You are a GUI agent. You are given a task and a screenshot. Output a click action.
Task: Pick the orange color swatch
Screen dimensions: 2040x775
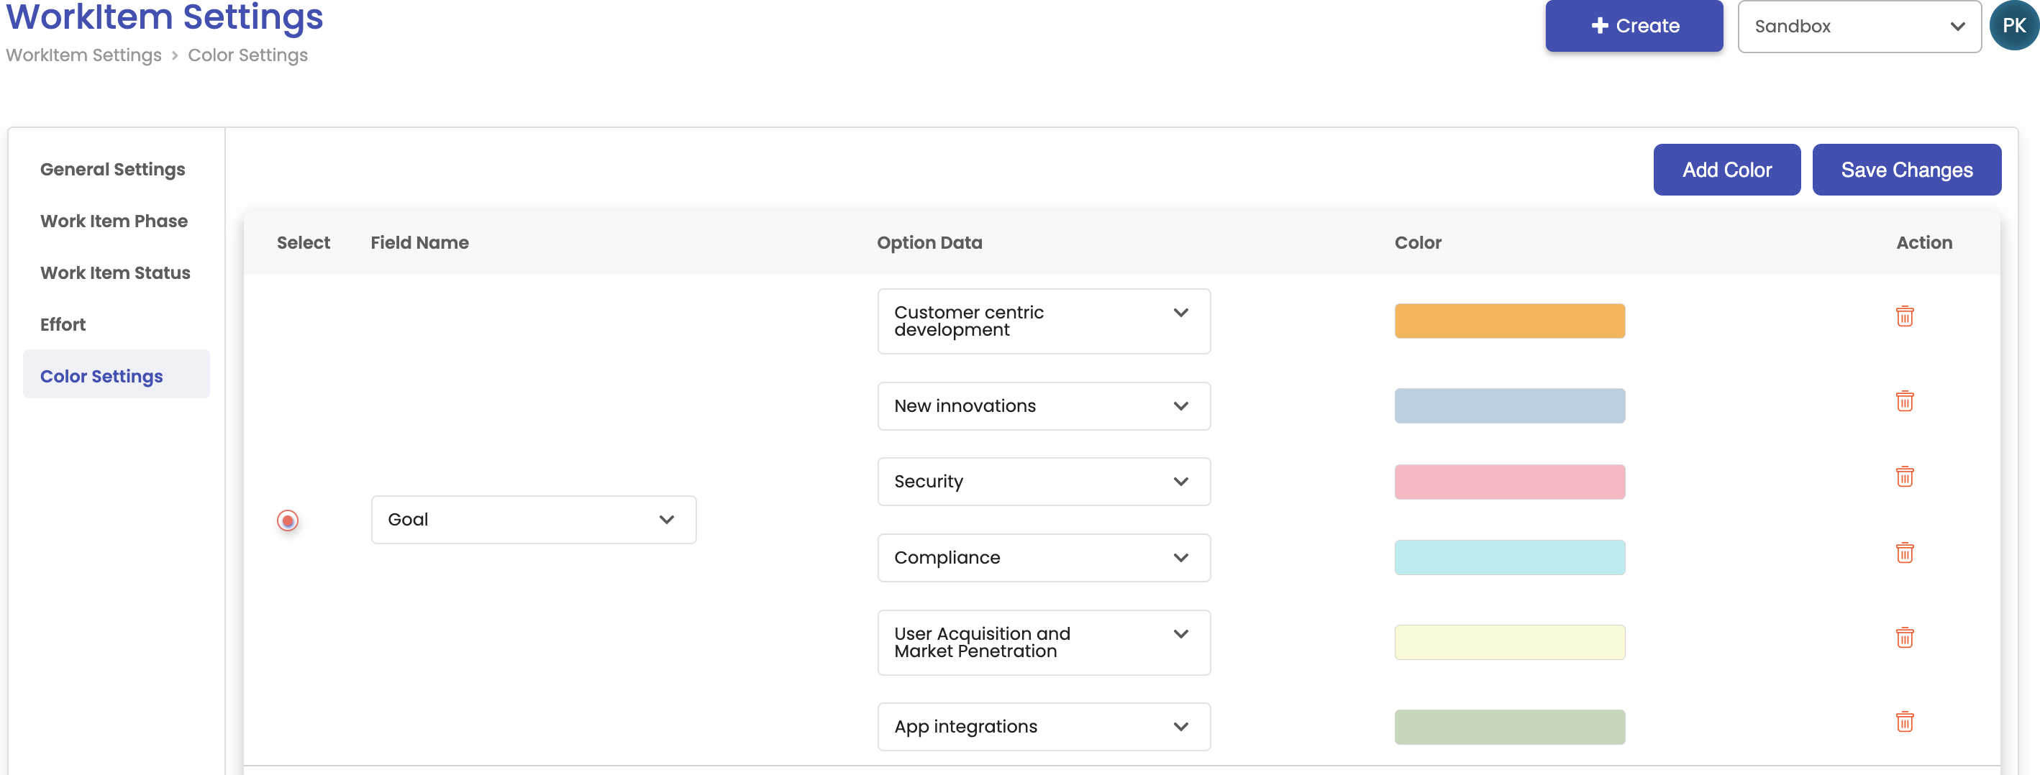[1508, 321]
